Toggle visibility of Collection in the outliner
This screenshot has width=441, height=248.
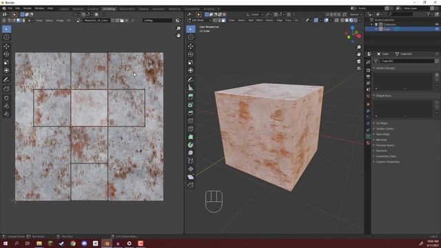tap(437, 25)
